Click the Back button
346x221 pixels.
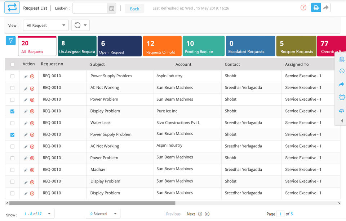click(134, 9)
